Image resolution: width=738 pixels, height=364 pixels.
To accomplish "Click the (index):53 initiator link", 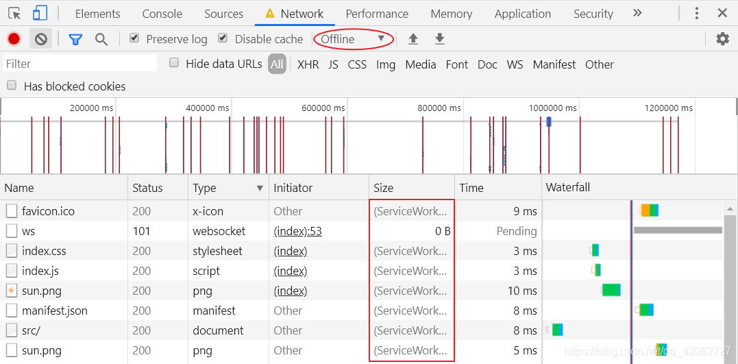I will pos(297,231).
